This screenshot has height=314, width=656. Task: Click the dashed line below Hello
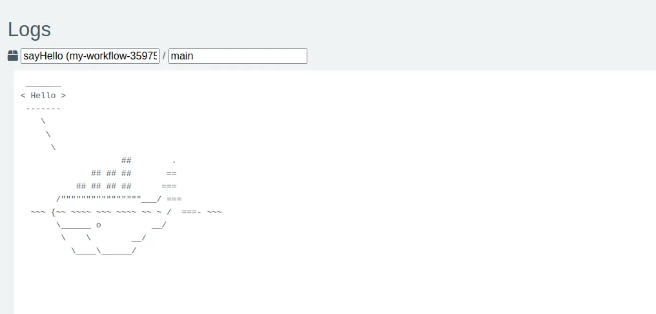click(43, 109)
